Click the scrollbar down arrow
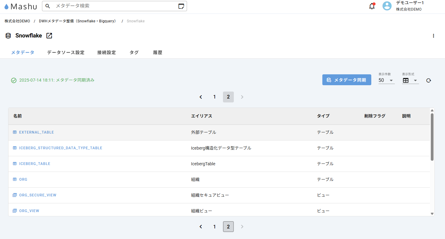Image resolution: width=445 pixels, height=239 pixels. tap(432, 214)
